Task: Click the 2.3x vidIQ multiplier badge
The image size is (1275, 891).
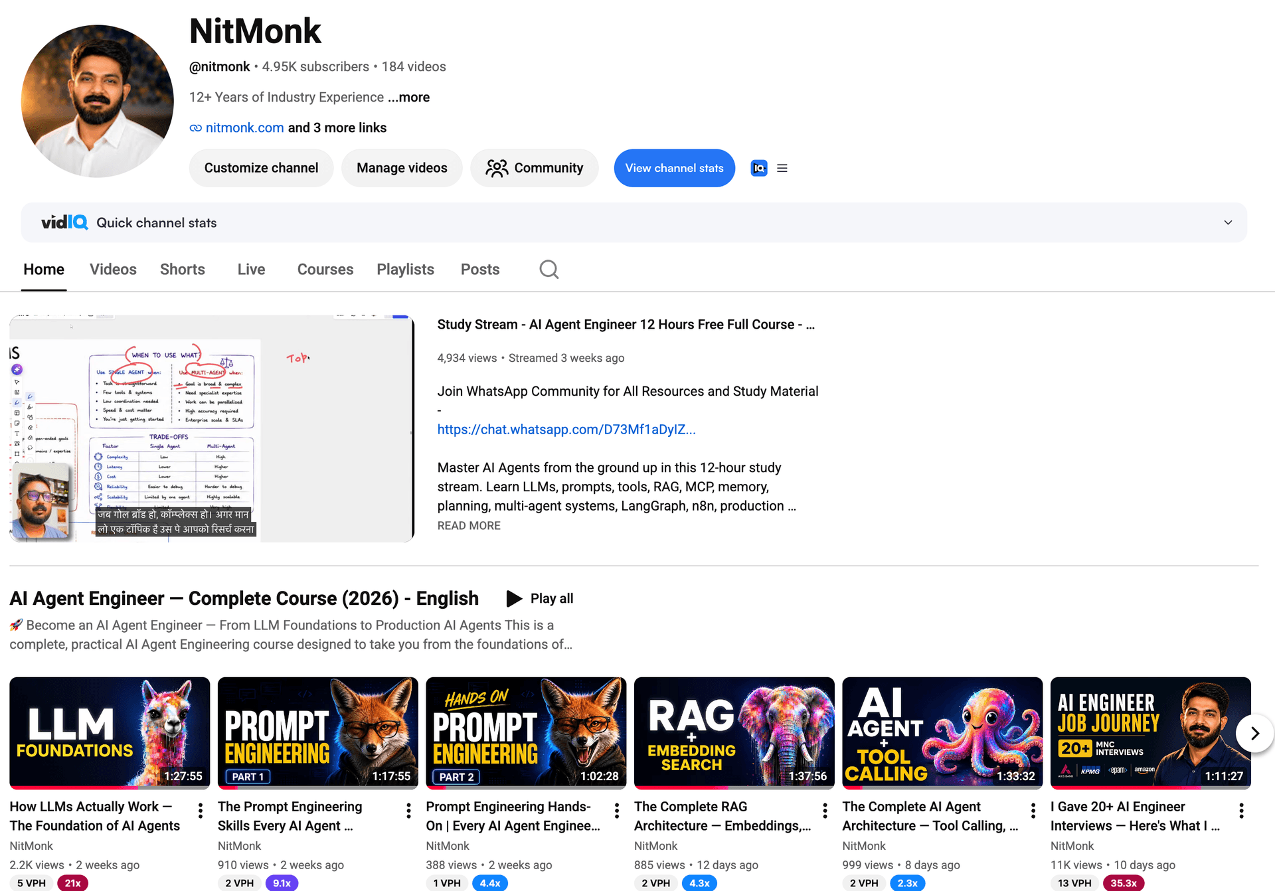Action: [x=907, y=883]
